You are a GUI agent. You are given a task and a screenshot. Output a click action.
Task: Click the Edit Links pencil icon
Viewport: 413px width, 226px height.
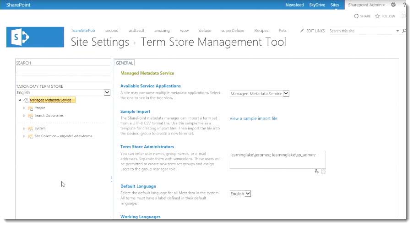point(302,31)
